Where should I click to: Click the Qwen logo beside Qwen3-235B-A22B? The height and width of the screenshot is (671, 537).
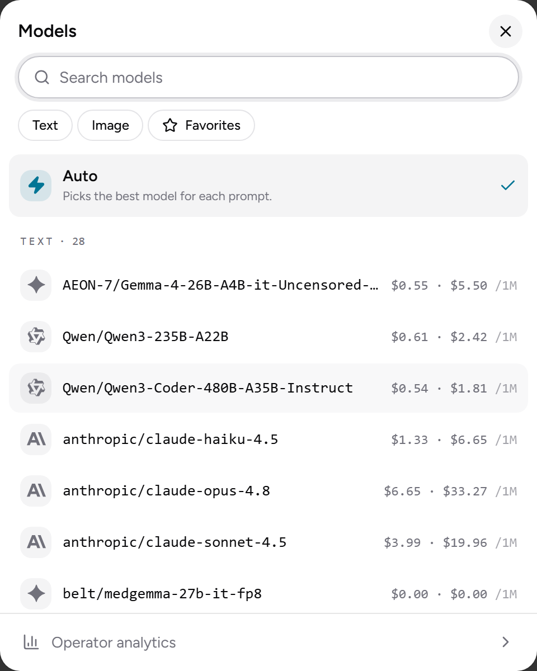tap(36, 337)
